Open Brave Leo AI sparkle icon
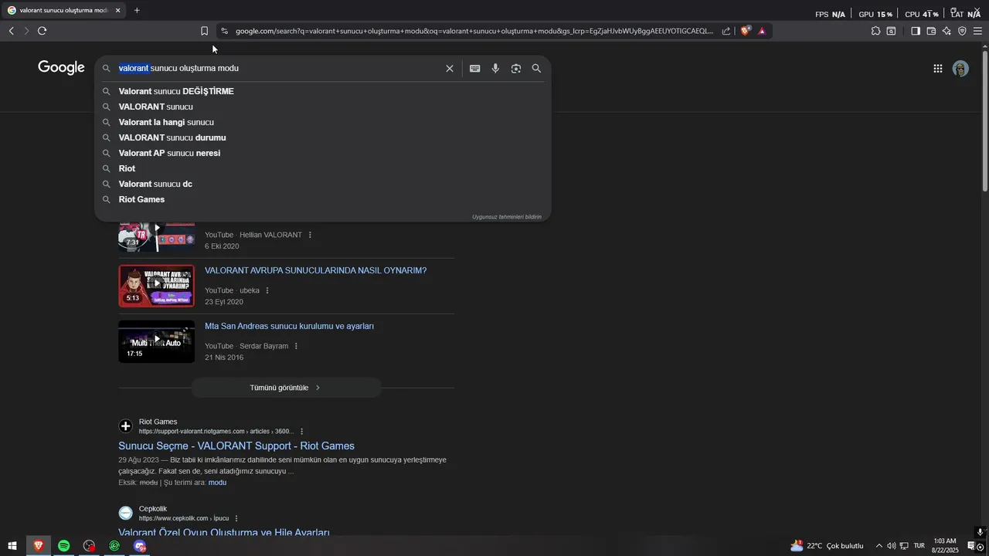 tap(947, 31)
